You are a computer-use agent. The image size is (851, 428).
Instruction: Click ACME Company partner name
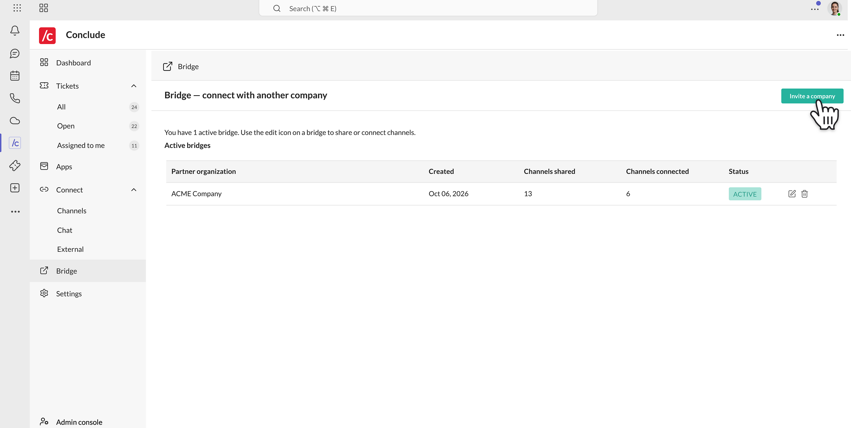[196, 194]
